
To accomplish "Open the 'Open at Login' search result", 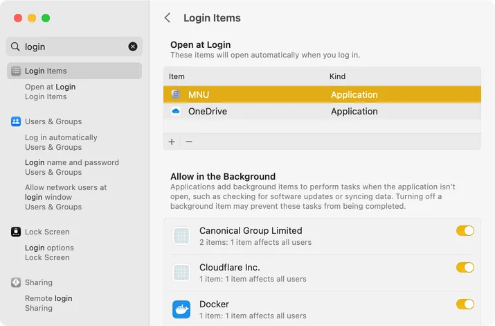I will click(x=51, y=92).
